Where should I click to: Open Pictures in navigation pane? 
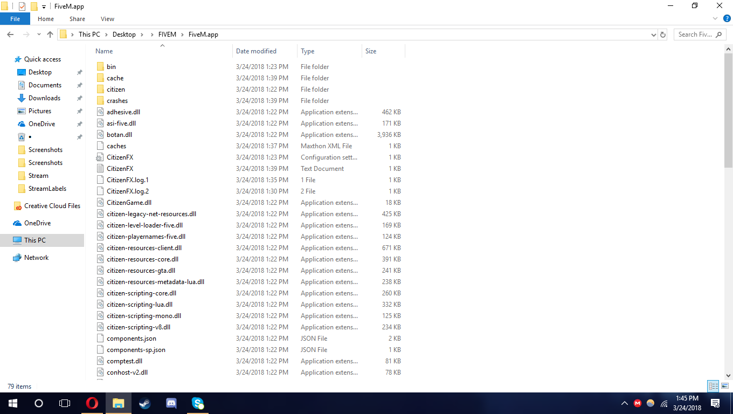click(40, 111)
